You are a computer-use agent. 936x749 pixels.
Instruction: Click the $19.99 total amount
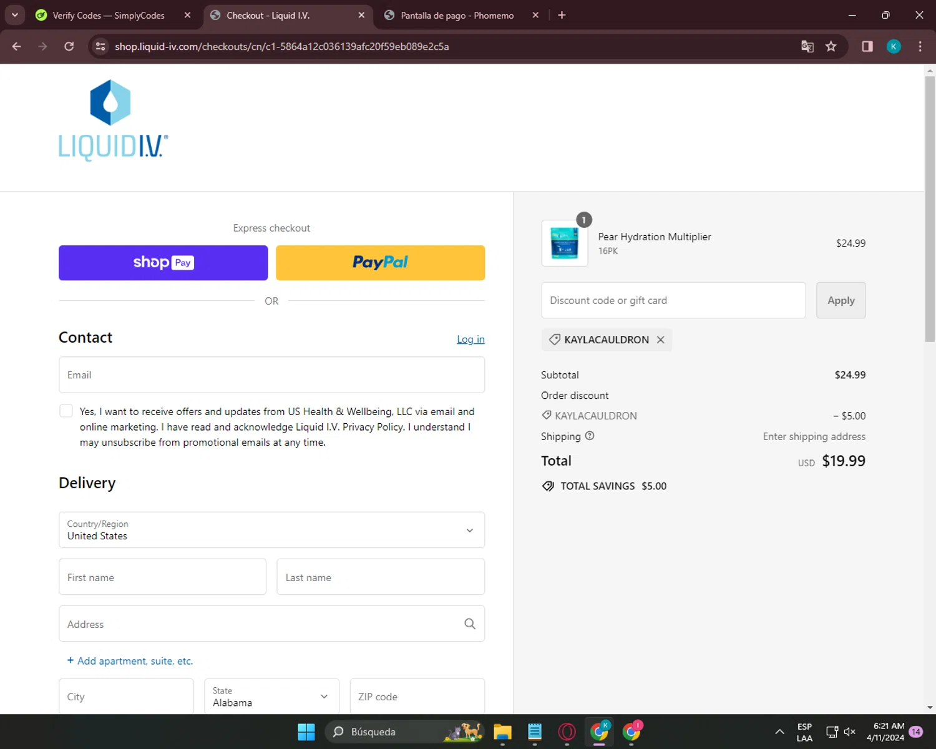[844, 461]
